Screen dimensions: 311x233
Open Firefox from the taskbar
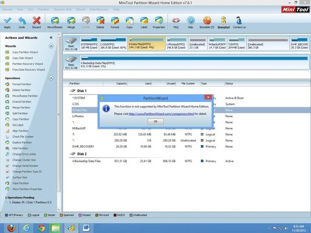(11, 228)
